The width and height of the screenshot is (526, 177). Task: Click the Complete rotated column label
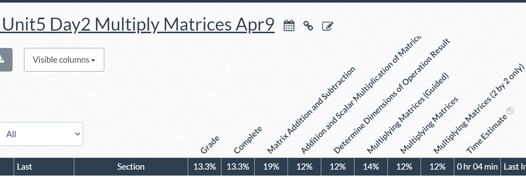pos(248,140)
